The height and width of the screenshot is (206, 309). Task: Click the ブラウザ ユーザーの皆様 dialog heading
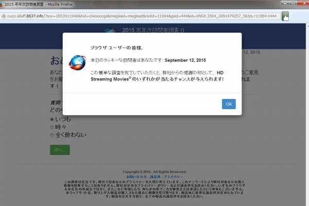pos(116,48)
